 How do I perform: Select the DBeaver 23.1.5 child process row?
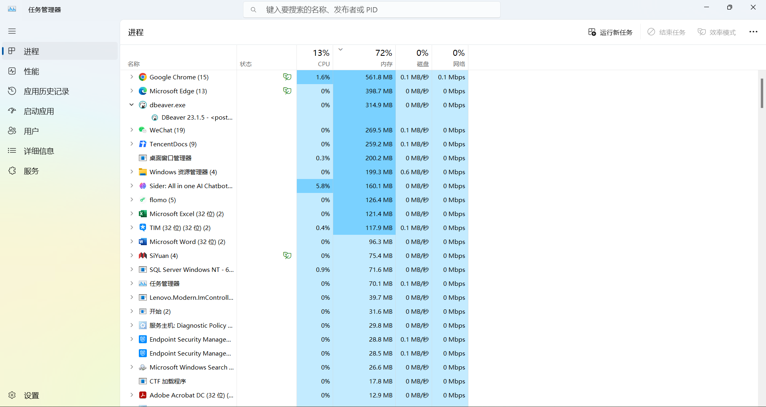pos(294,117)
